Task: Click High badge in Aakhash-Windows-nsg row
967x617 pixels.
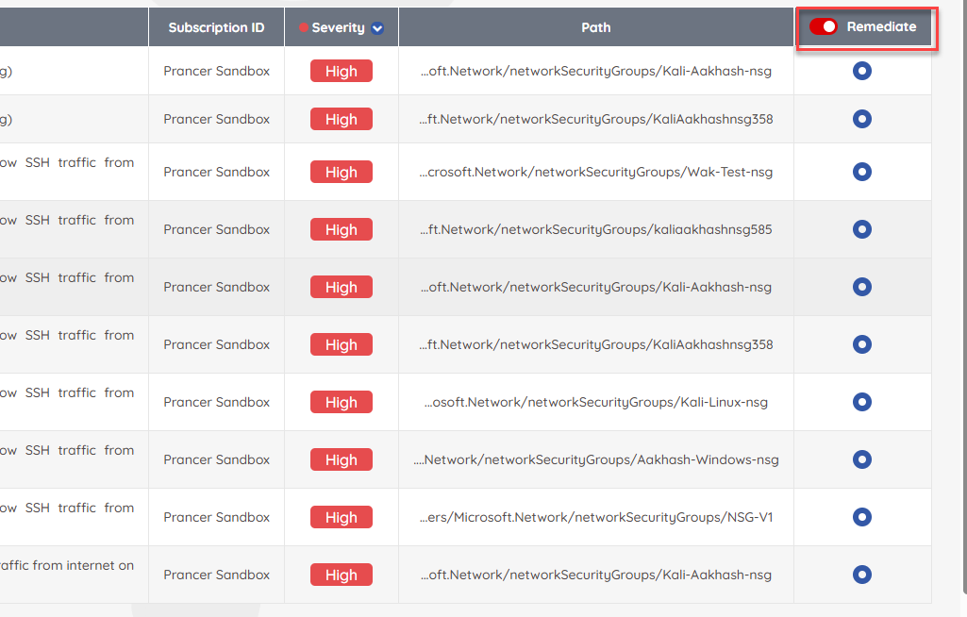Action: tap(341, 459)
